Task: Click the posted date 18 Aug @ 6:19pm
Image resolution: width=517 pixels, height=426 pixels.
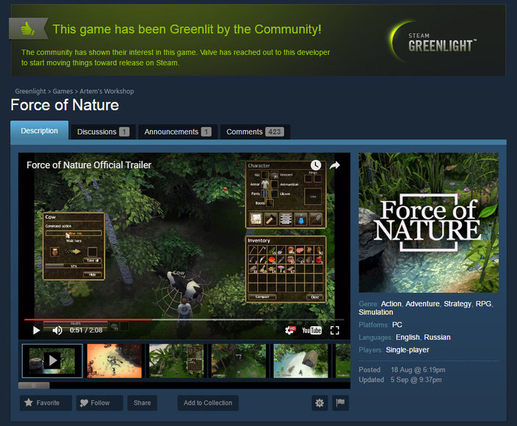Action: pos(418,370)
